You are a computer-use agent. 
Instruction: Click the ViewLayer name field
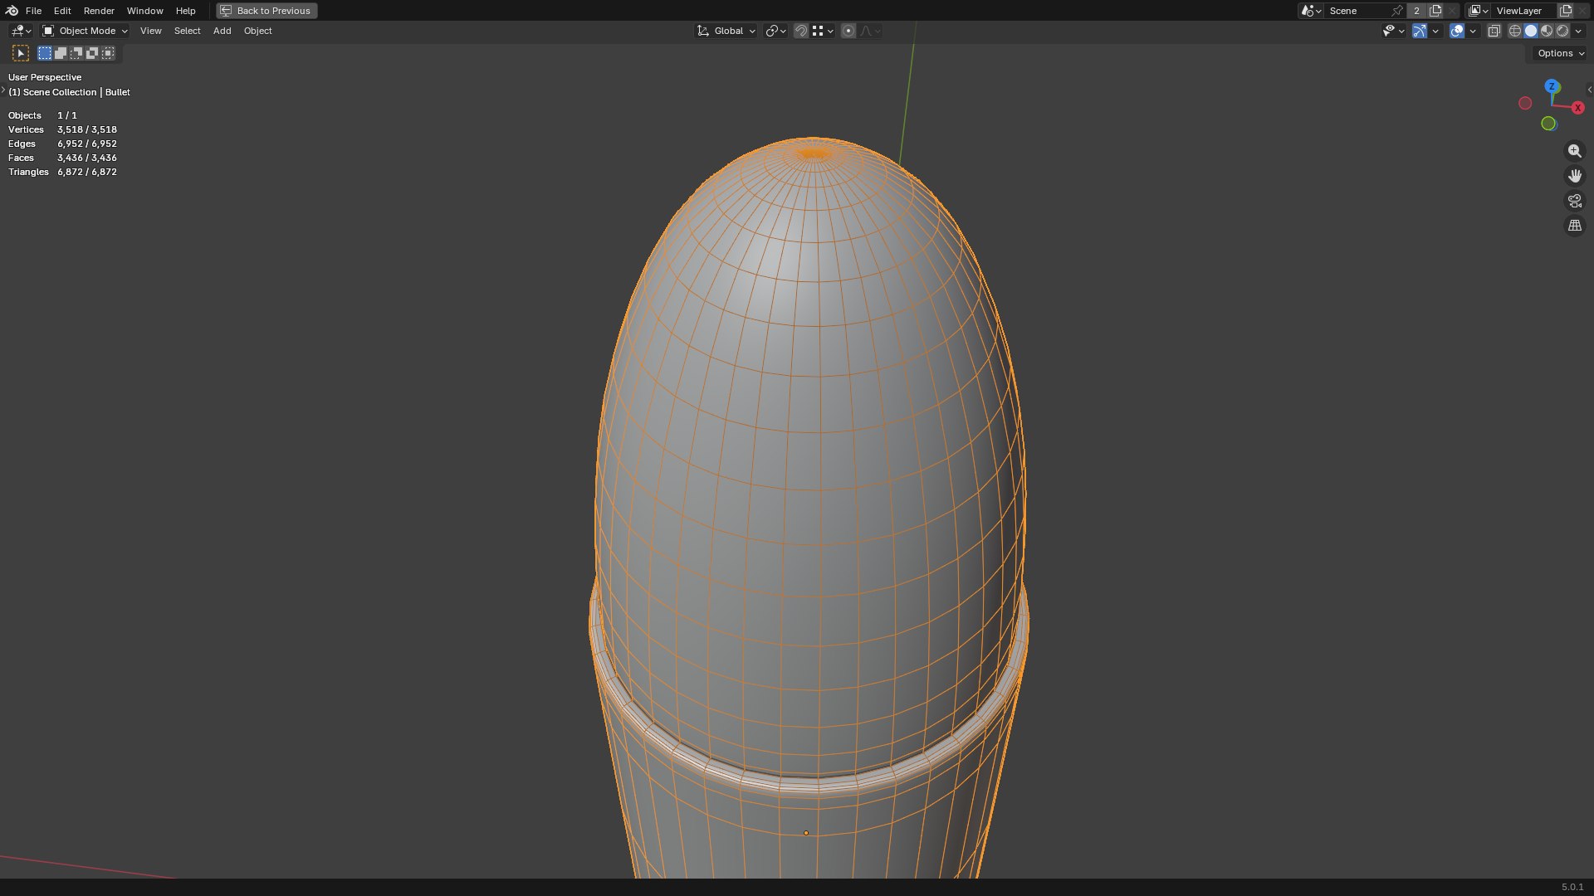tap(1524, 11)
